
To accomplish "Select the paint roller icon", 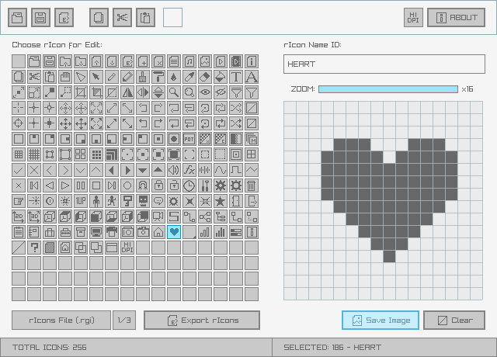I will (158, 77).
